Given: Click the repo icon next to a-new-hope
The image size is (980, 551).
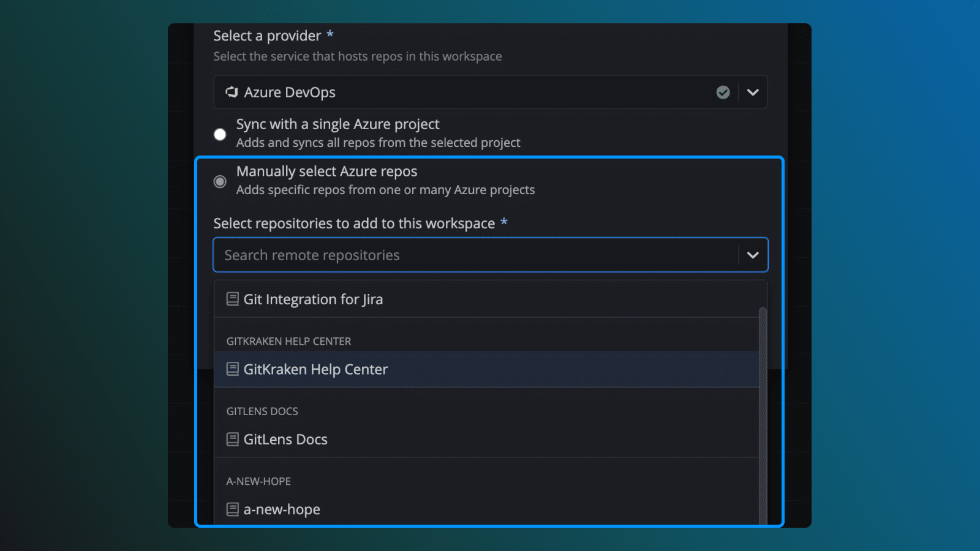Looking at the screenshot, I should pos(233,509).
